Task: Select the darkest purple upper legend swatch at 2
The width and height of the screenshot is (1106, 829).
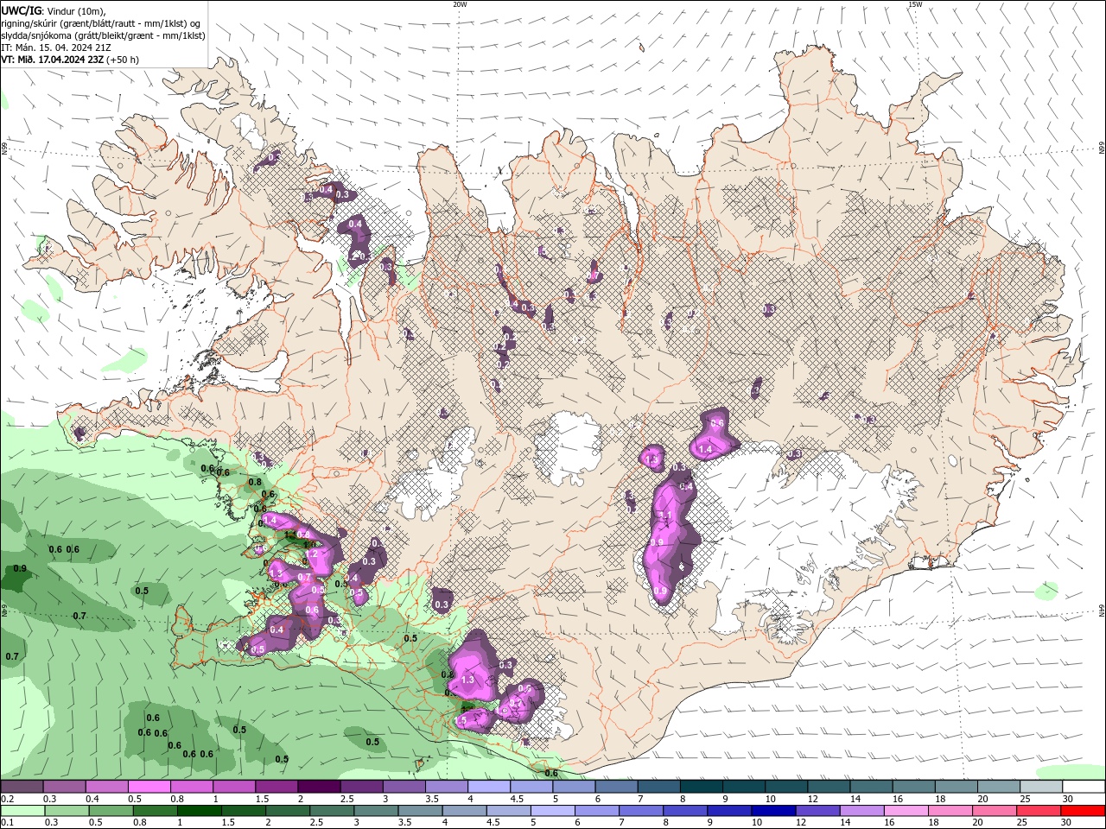Action: pyautogui.click(x=318, y=787)
